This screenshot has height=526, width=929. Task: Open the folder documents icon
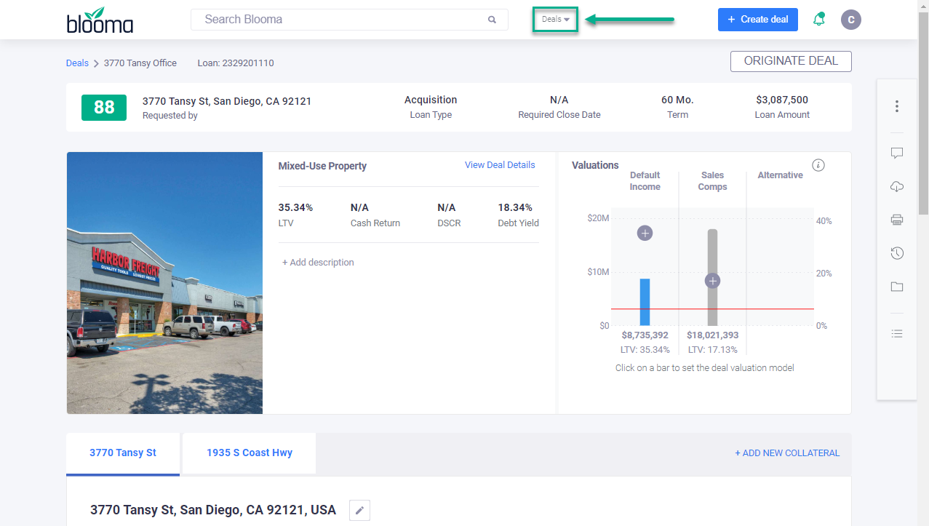tap(897, 287)
